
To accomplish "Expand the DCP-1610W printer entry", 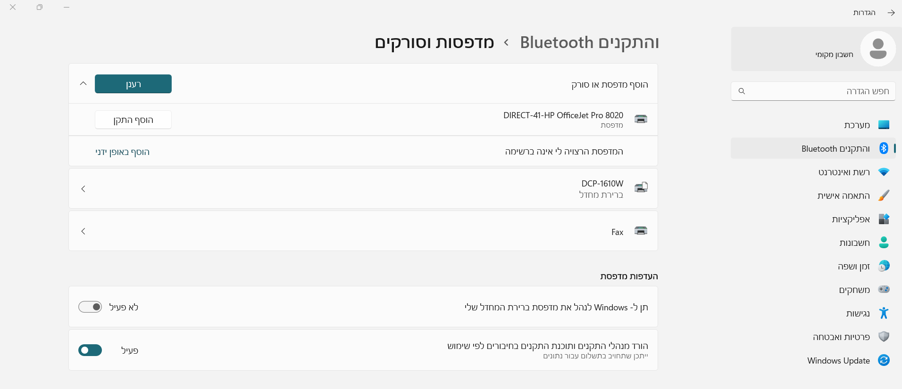I will [x=84, y=189].
